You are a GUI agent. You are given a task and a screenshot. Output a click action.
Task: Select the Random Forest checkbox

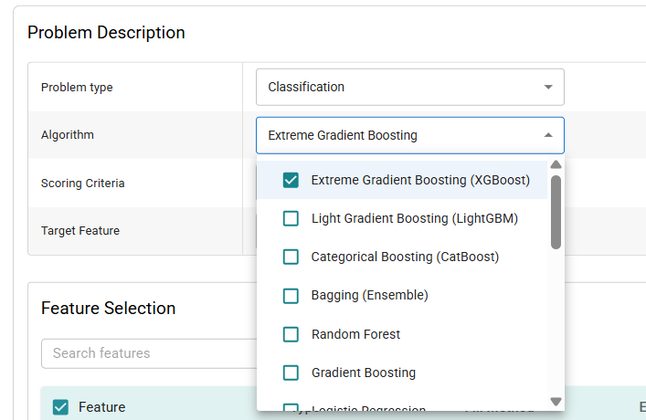(x=291, y=334)
